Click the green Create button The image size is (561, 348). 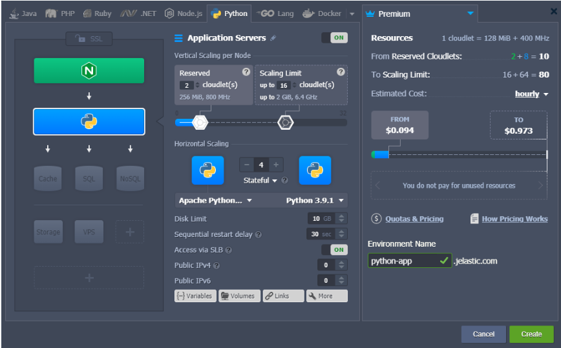pyautogui.click(x=531, y=334)
